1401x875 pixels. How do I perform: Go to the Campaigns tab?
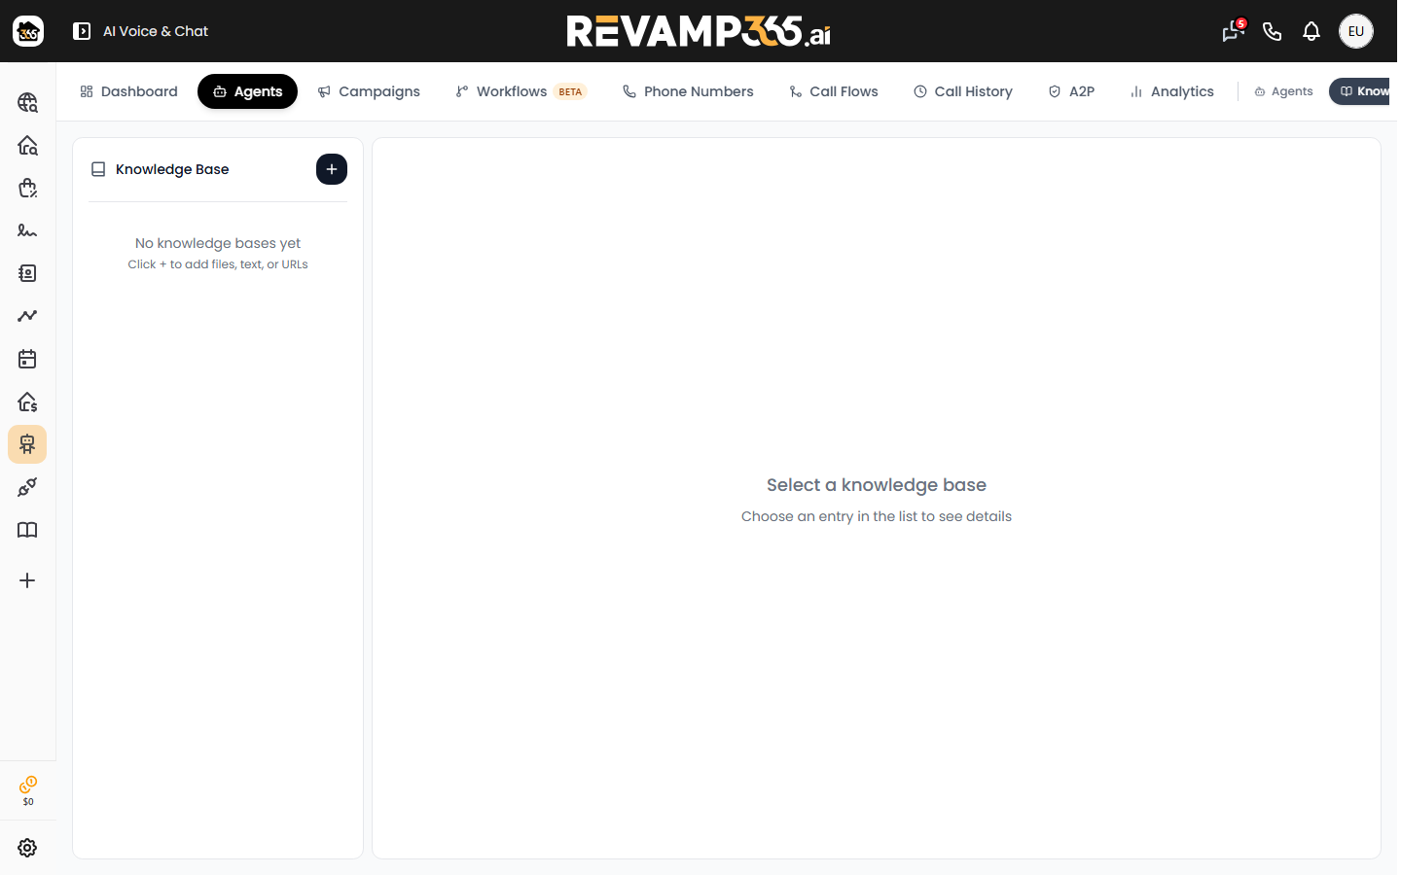pos(369,91)
